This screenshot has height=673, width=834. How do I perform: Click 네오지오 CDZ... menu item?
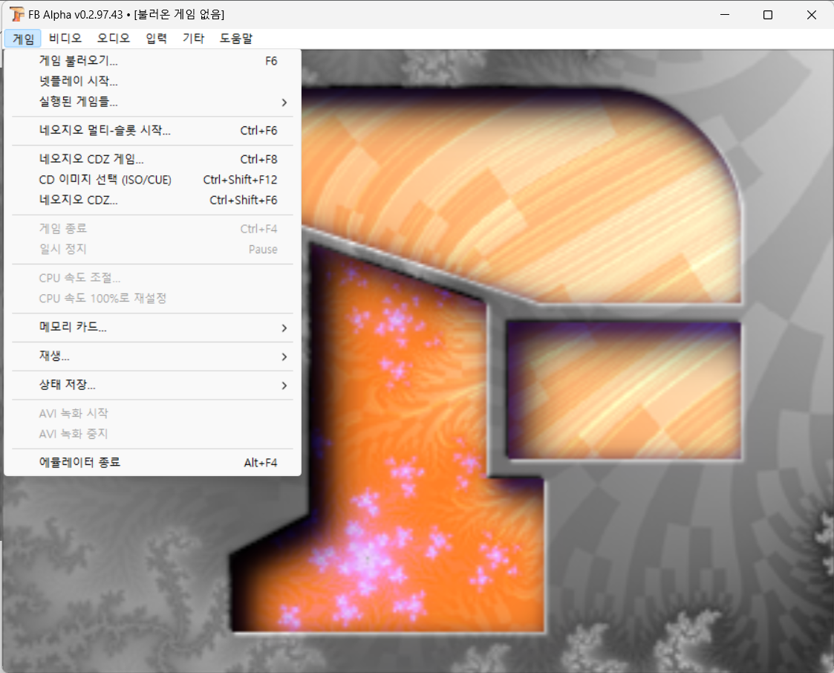[x=153, y=200]
